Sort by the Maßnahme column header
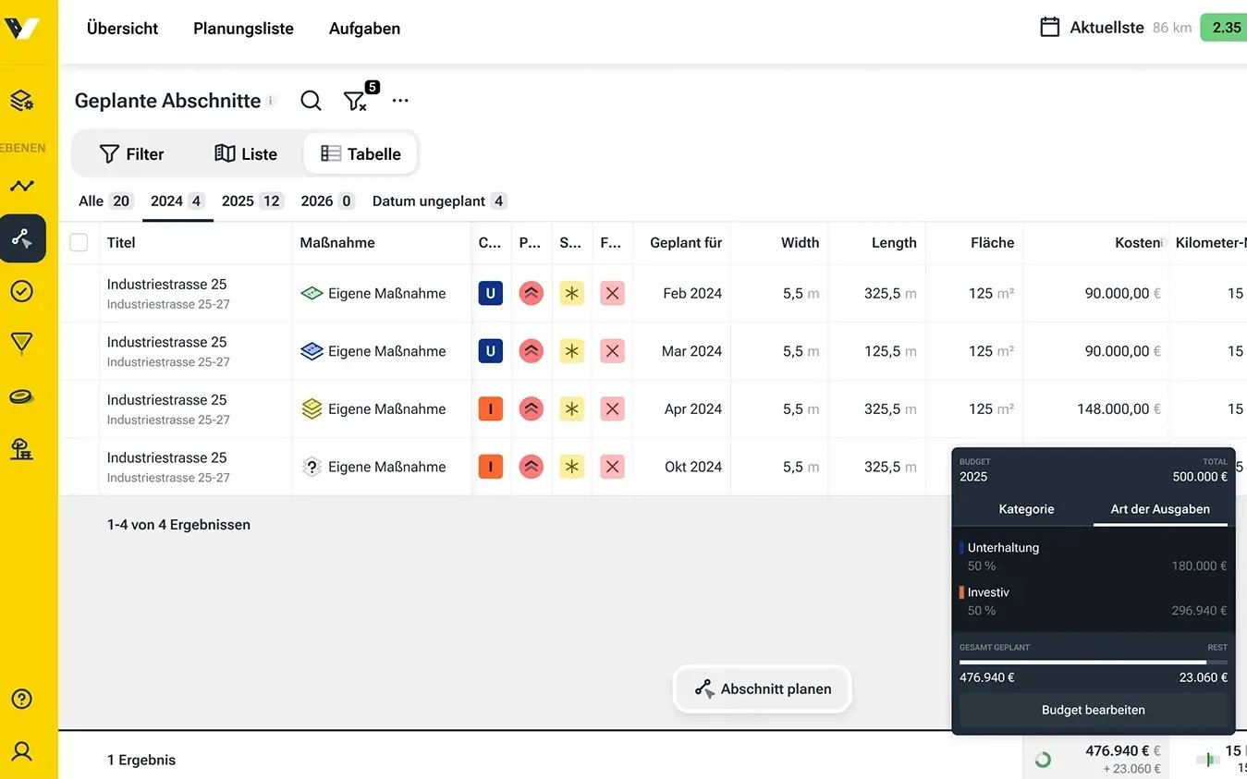This screenshot has width=1247, height=779. click(337, 242)
